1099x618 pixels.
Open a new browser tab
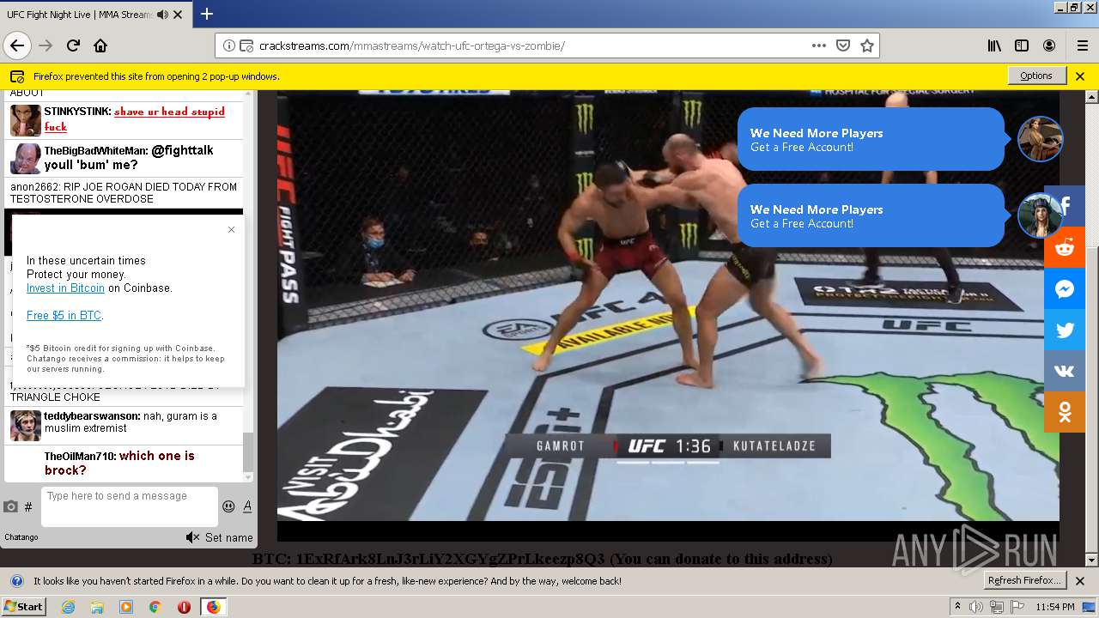click(x=207, y=14)
